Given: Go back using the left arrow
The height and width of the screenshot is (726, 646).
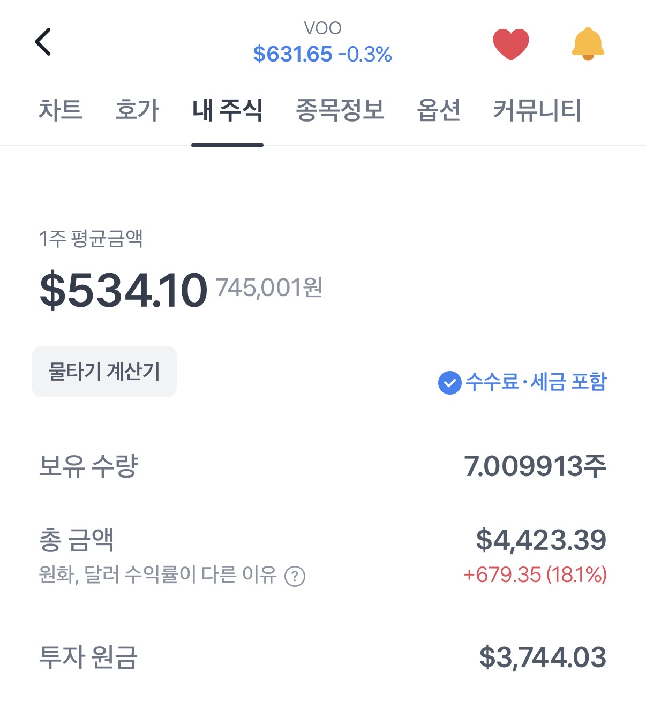Looking at the screenshot, I should [43, 42].
